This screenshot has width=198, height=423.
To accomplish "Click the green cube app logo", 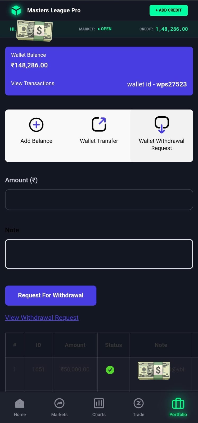I will 16,11.
